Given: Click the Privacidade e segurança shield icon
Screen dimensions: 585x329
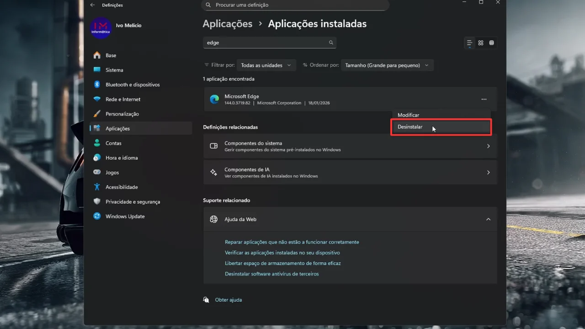Looking at the screenshot, I should pyautogui.click(x=97, y=202).
